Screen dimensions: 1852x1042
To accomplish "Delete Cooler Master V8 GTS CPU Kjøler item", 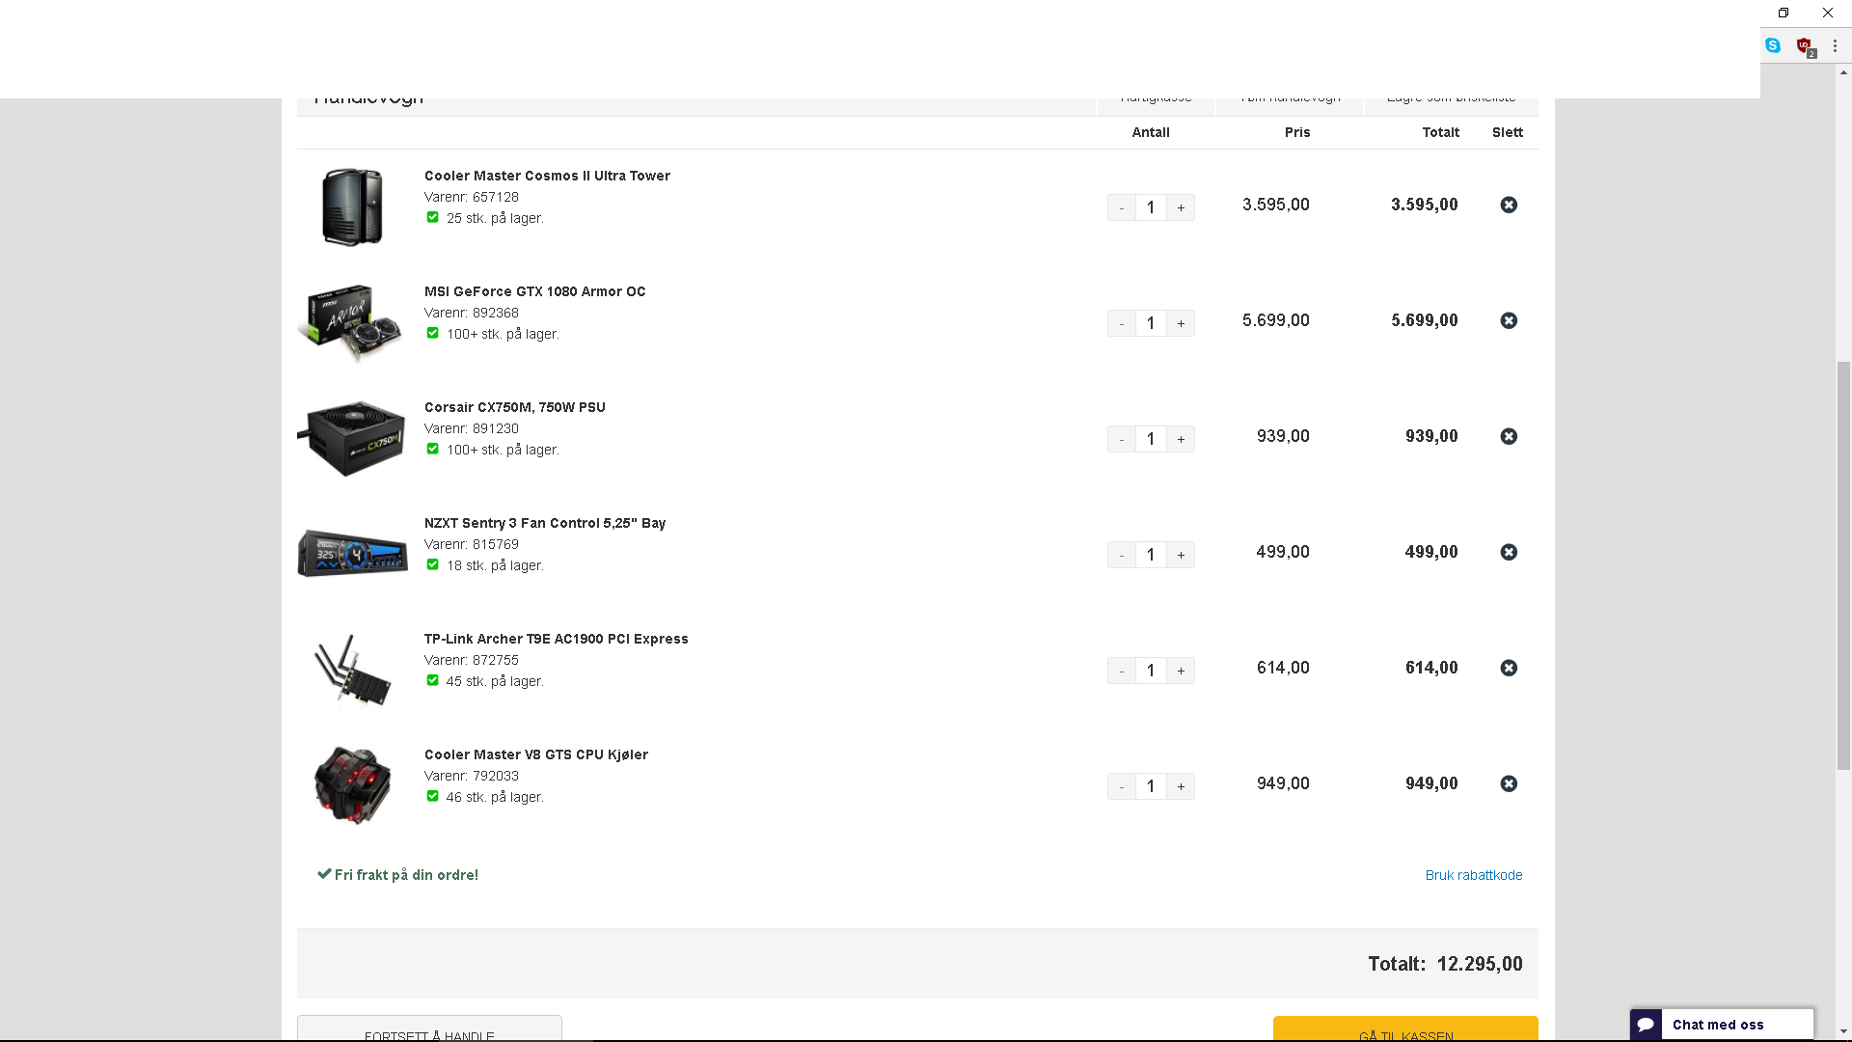I will [x=1509, y=783].
